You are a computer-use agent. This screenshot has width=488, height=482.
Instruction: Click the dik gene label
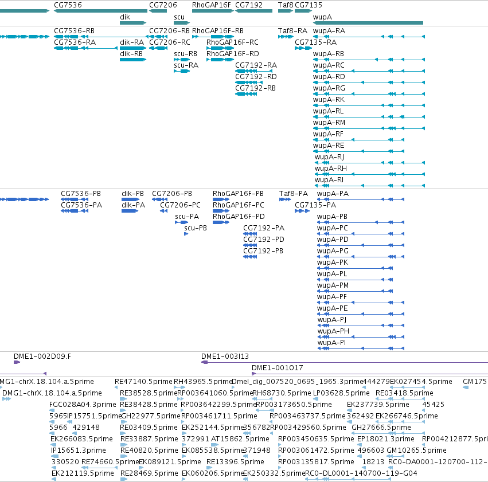tap(125, 17)
